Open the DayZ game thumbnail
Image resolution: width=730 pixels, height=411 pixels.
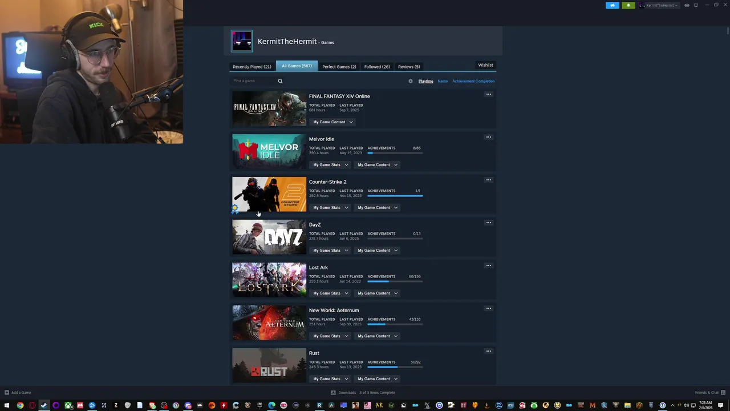pos(269,237)
